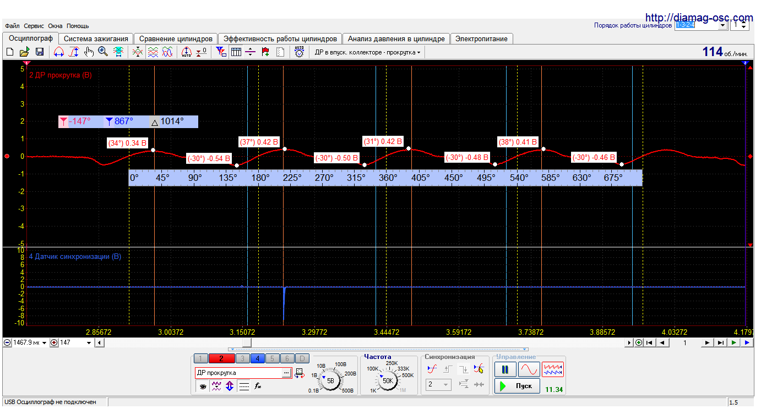Open the sync channel dropdown showing 2

tap(438, 385)
